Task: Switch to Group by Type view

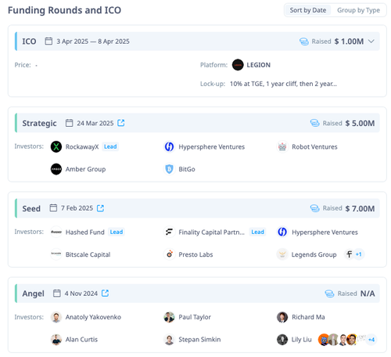Action: pos(358,10)
